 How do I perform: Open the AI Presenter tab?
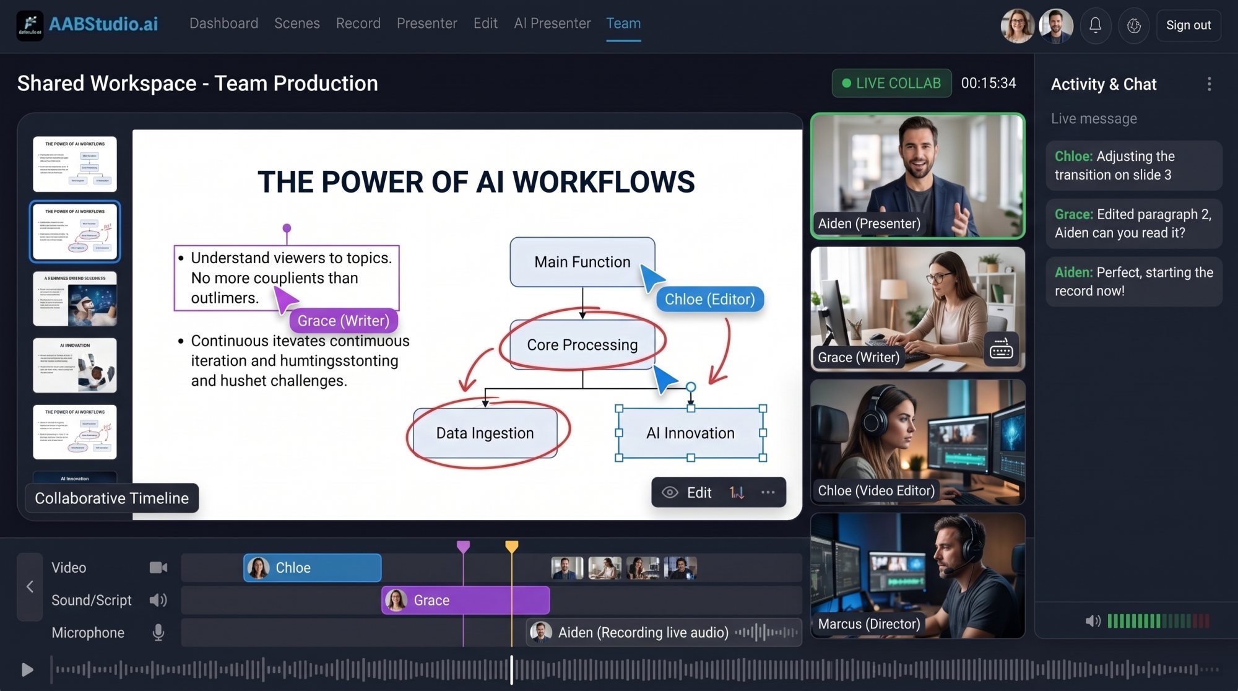point(552,24)
